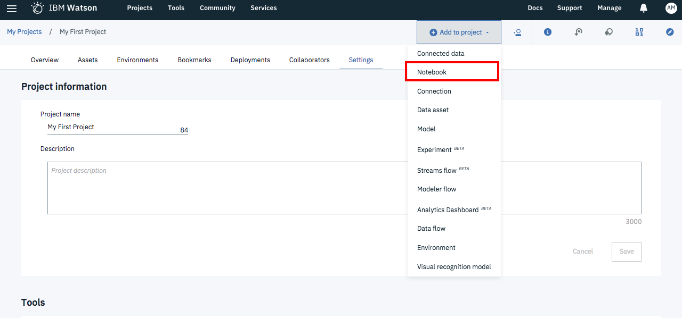The width and height of the screenshot is (682, 318).
Task: Switch to the Assets tab
Action: [87, 60]
